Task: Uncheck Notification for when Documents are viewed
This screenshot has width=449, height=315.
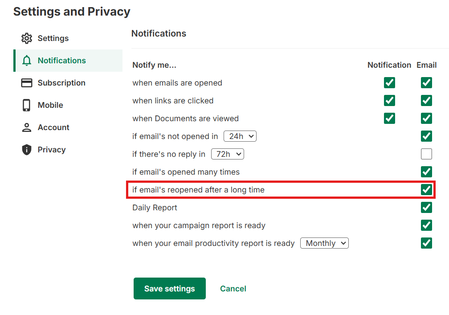Action: tap(389, 119)
